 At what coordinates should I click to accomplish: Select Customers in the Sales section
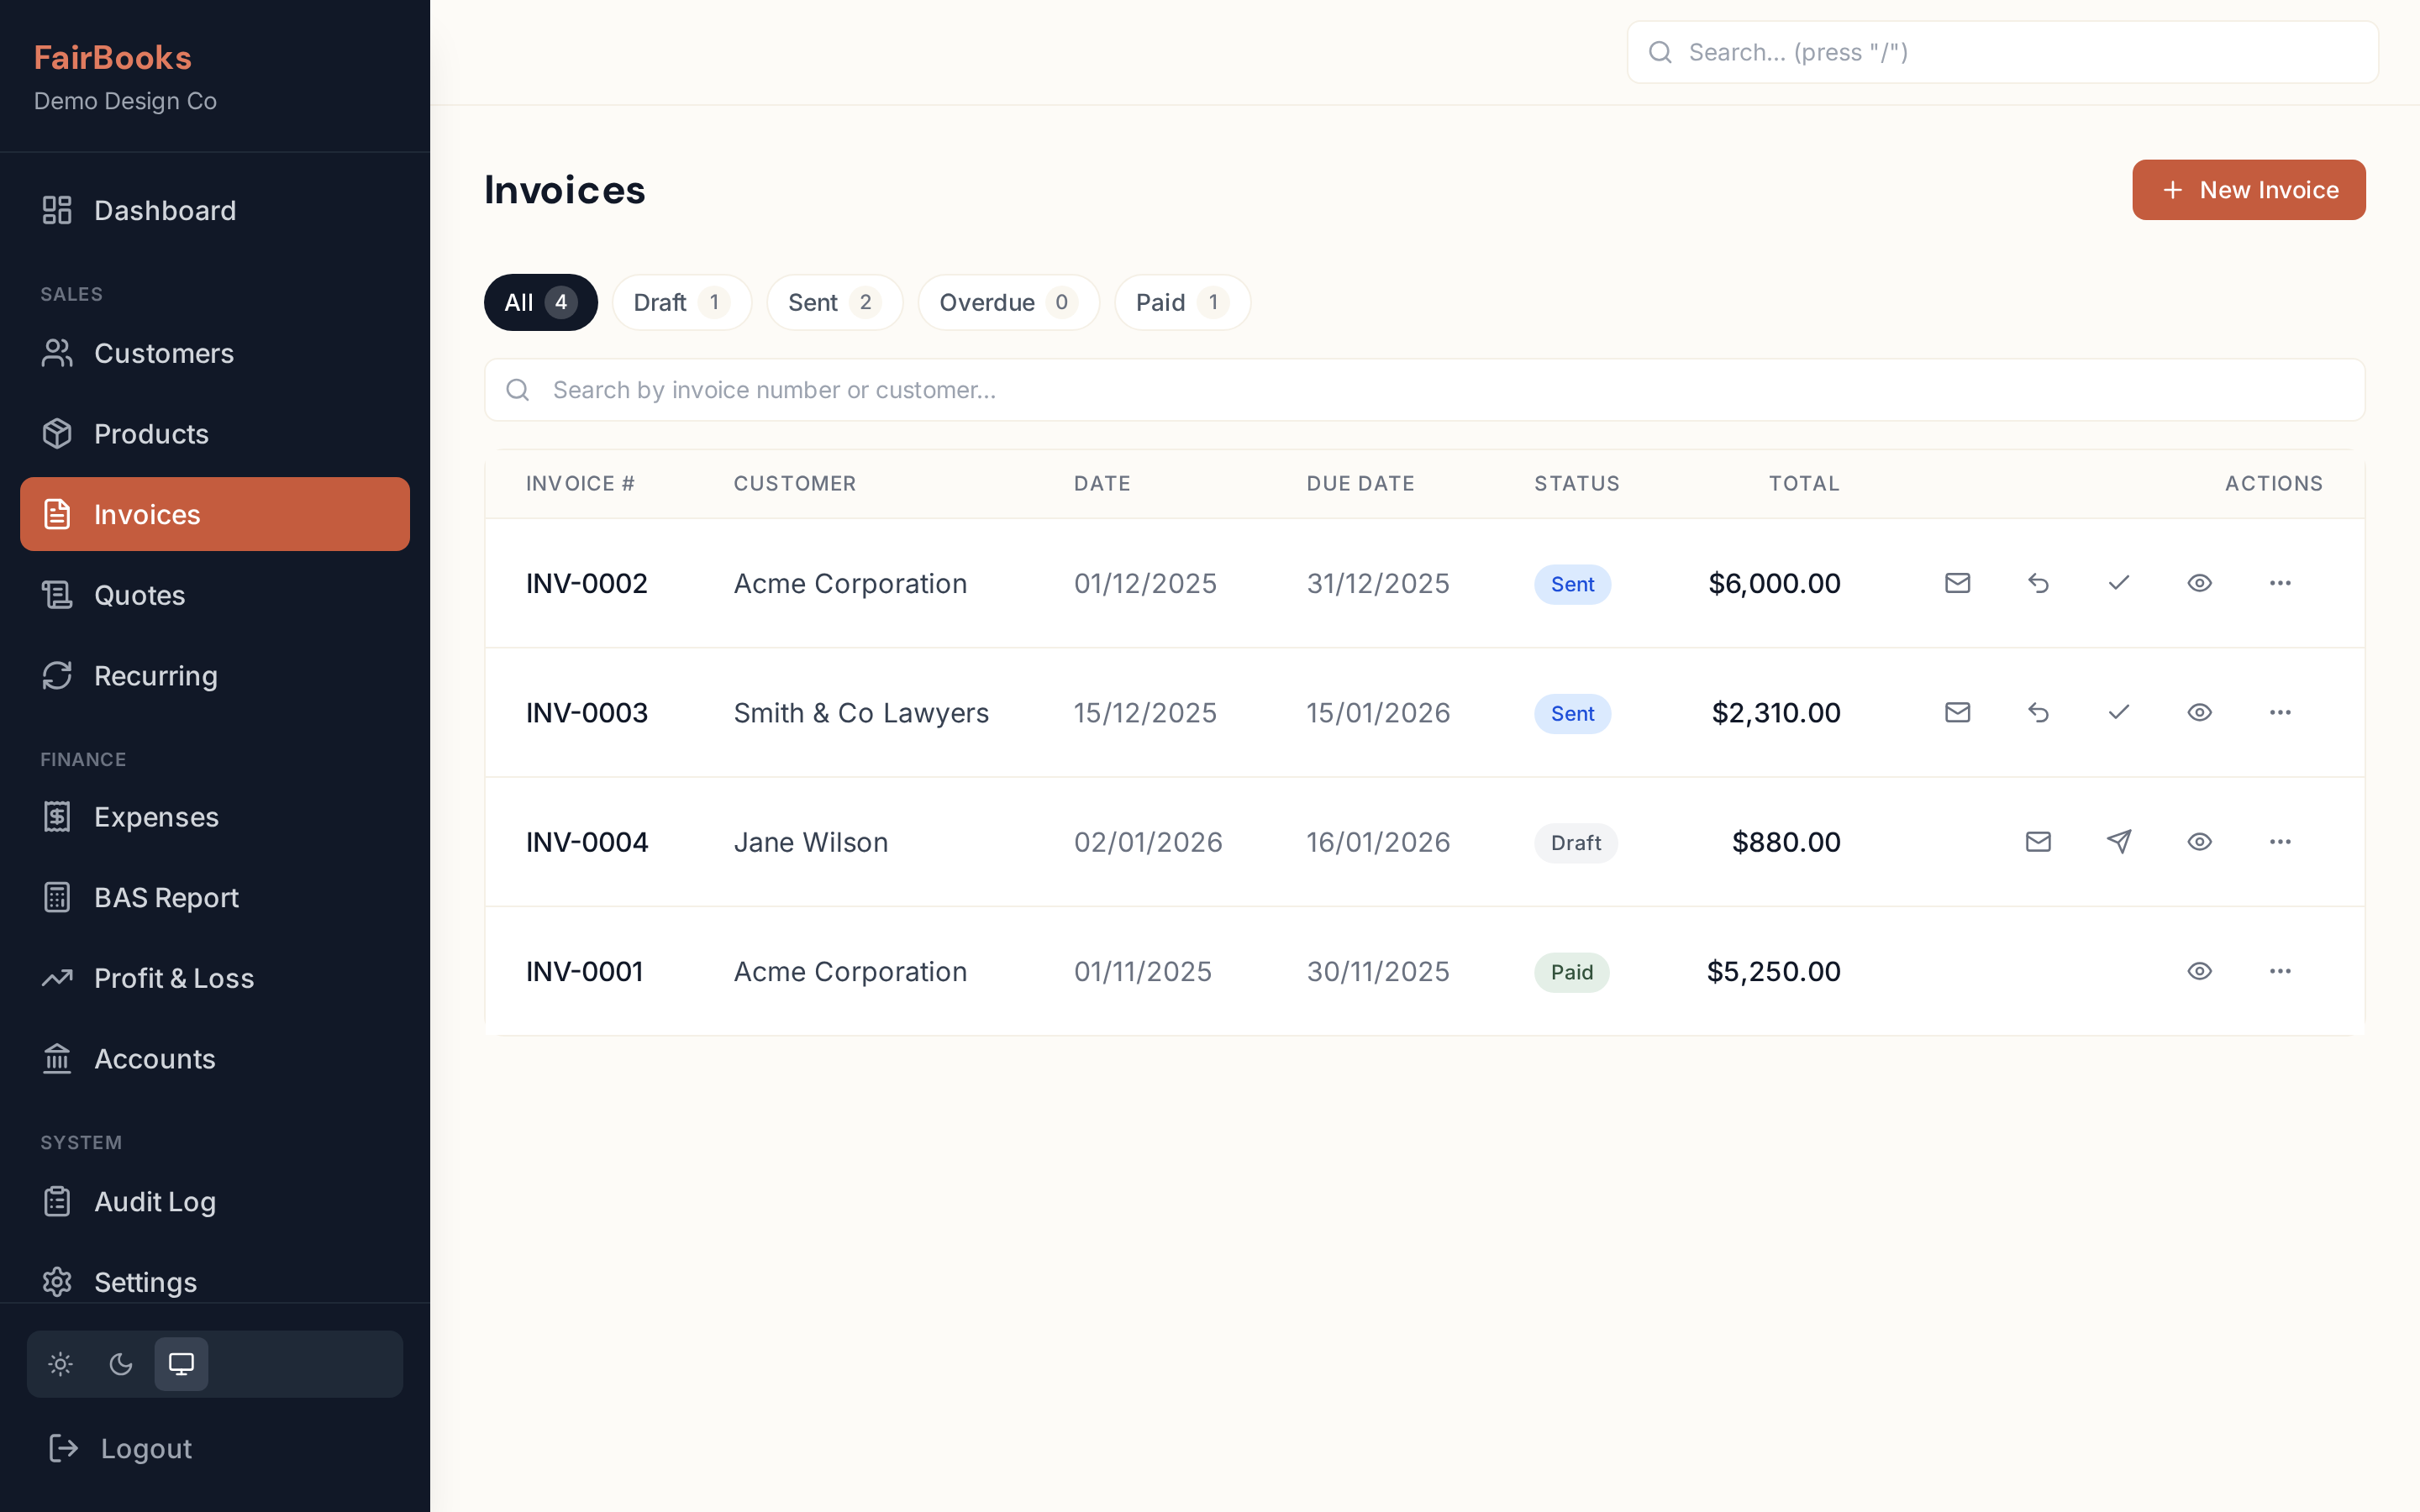(163, 353)
